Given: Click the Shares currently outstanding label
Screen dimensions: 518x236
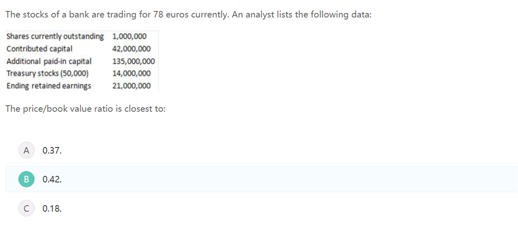Looking at the screenshot, I should point(55,36).
